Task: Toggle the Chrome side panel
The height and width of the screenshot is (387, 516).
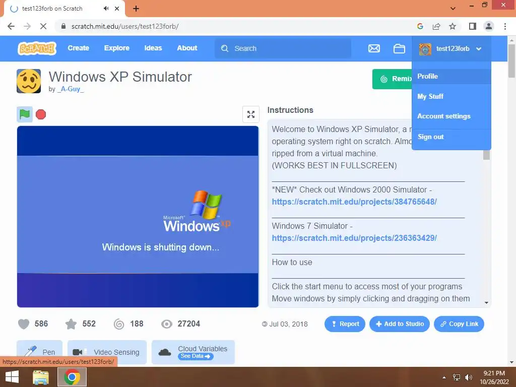Action: pyautogui.click(x=473, y=26)
